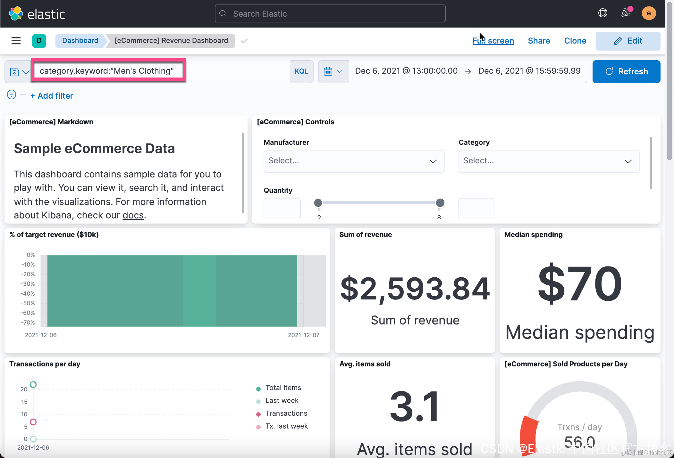
Task: Toggle the Total items legend entry
Action: click(x=283, y=388)
